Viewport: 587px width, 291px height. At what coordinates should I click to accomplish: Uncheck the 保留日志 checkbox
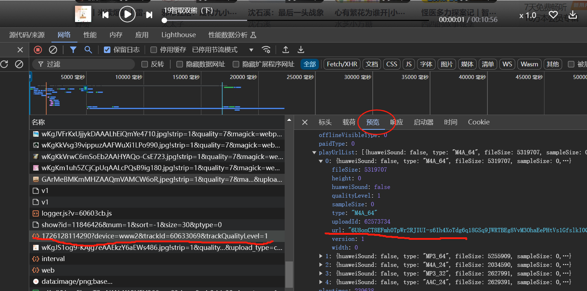coord(107,50)
